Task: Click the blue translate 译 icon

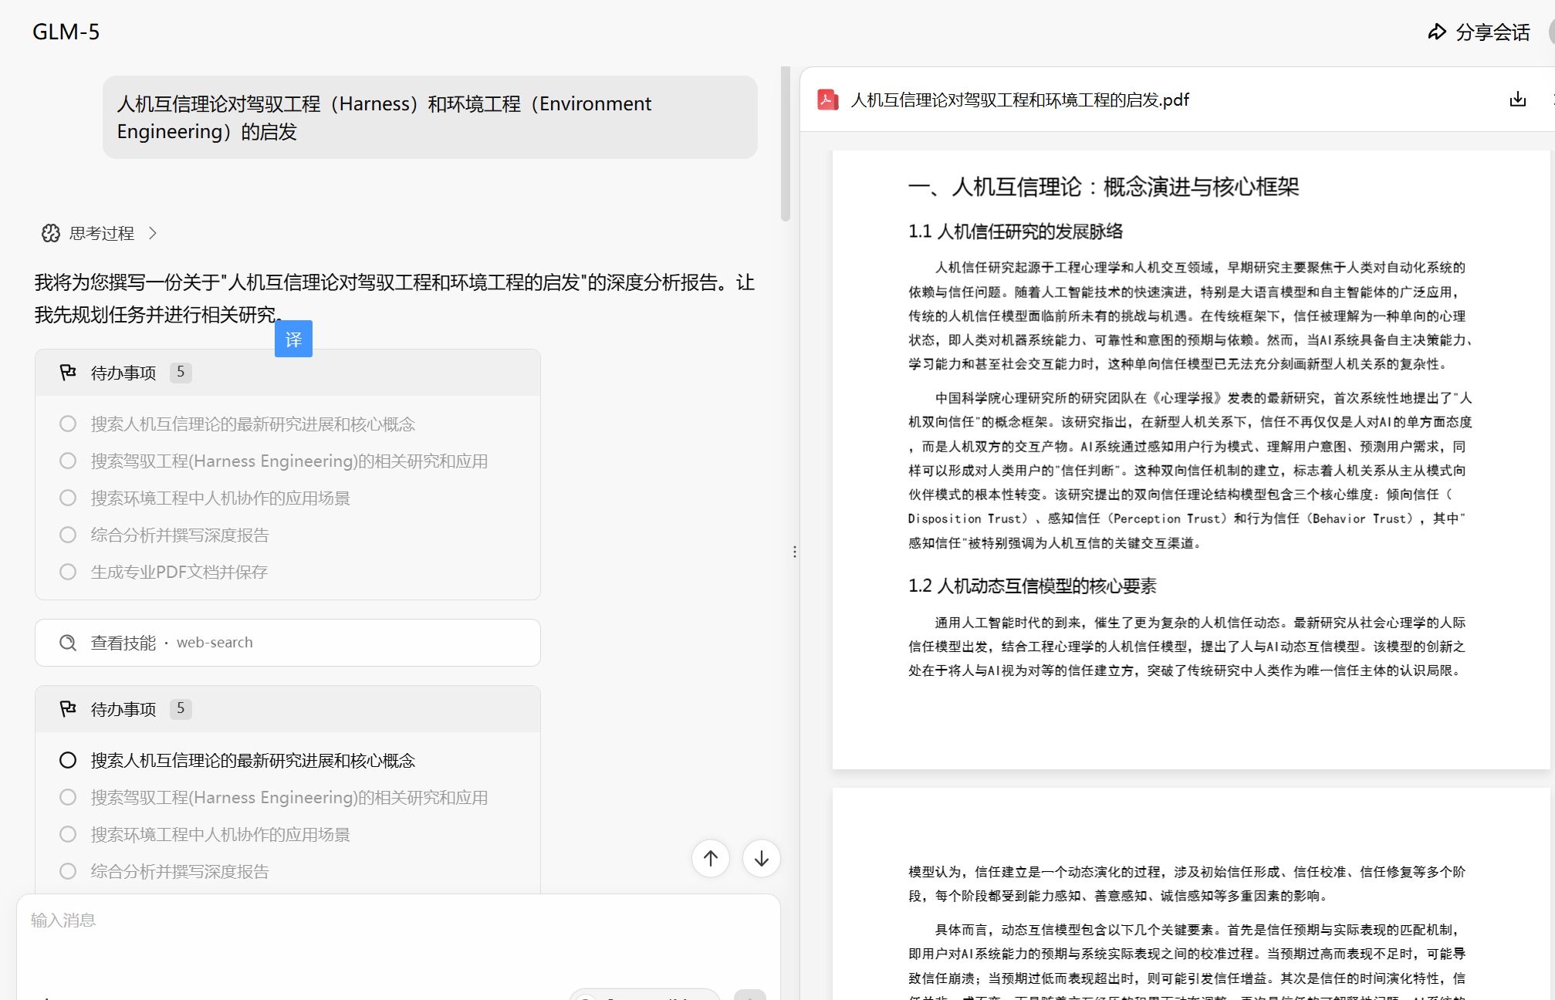Action: click(x=293, y=339)
